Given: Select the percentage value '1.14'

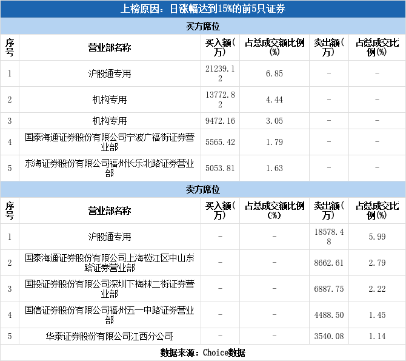Looking at the screenshot, I should click(378, 336).
